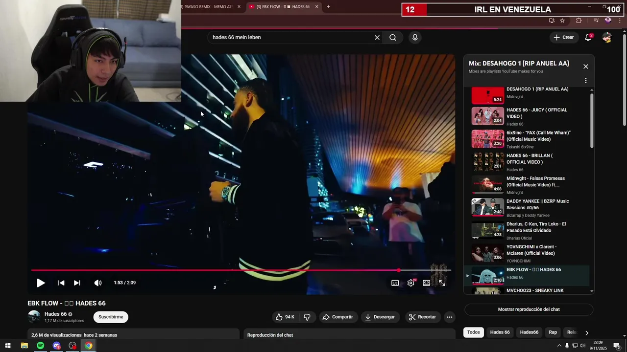Clear the search box with the X
627x352 pixels.
[377, 37]
